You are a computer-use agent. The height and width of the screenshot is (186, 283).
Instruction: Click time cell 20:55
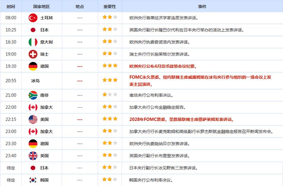pos(11,81)
